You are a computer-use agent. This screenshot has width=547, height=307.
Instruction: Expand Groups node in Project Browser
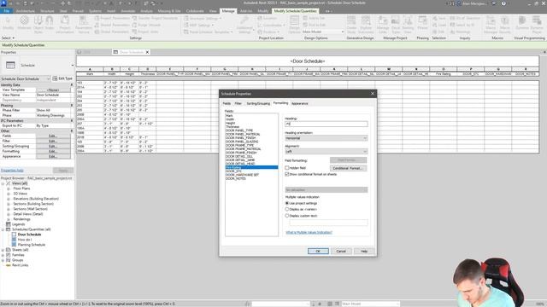(x=3, y=260)
